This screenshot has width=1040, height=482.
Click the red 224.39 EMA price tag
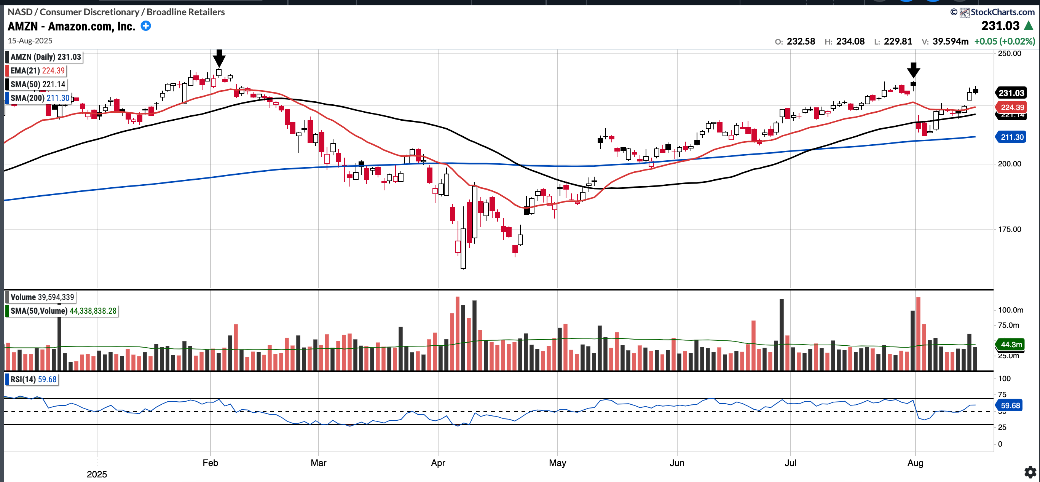click(x=1012, y=107)
